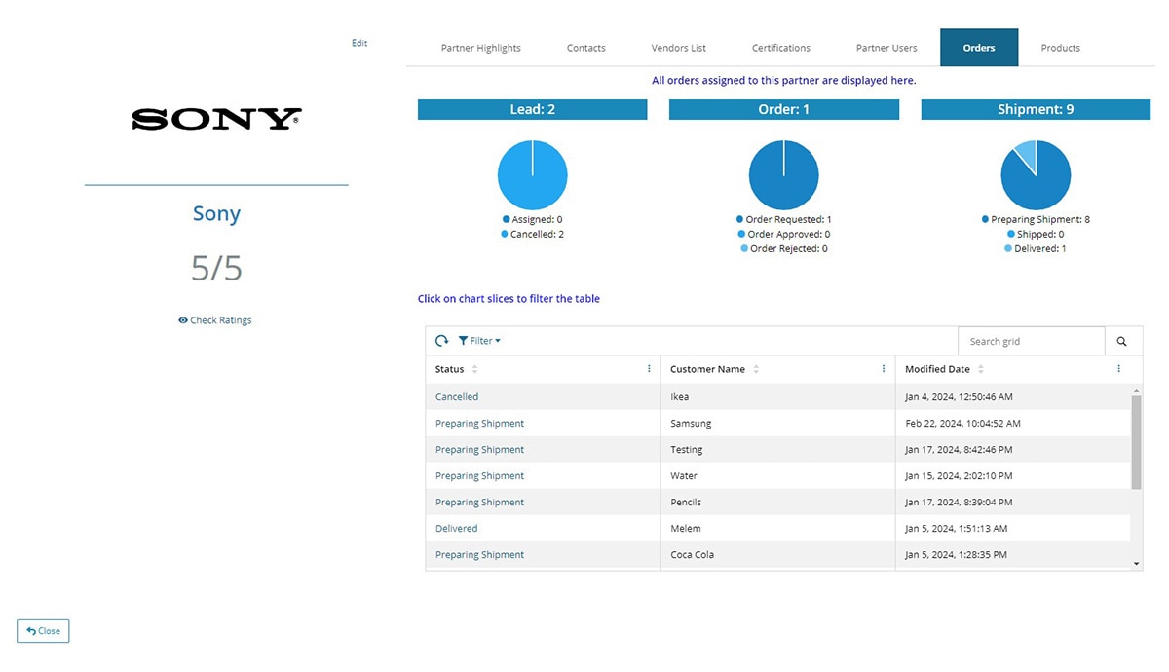Open the Partner Highlights tab

point(480,48)
